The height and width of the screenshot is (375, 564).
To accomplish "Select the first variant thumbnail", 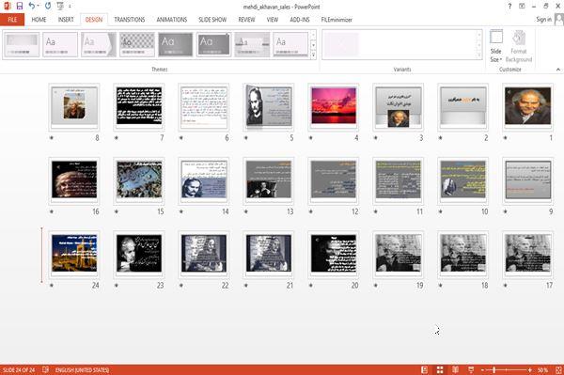I will click(341, 44).
